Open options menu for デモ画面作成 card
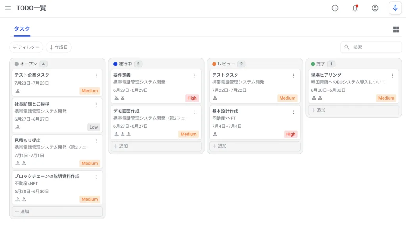The height and width of the screenshot is (229, 406). [195, 112]
